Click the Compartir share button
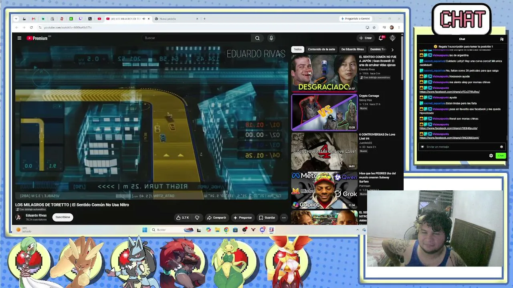Image resolution: width=513 pixels, height=288 pixels. (x=217, y=218)
